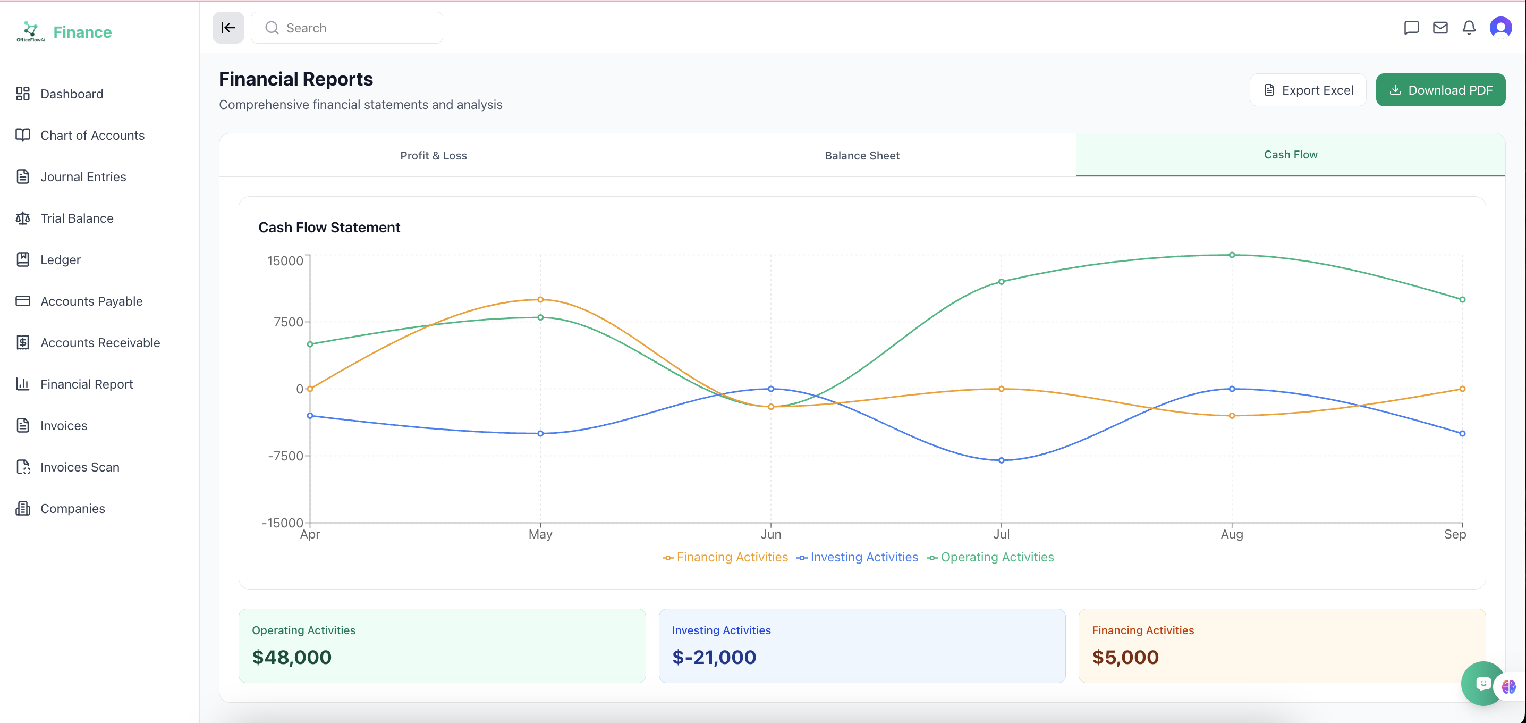Click the Download PDF button

coord(1440,90)
